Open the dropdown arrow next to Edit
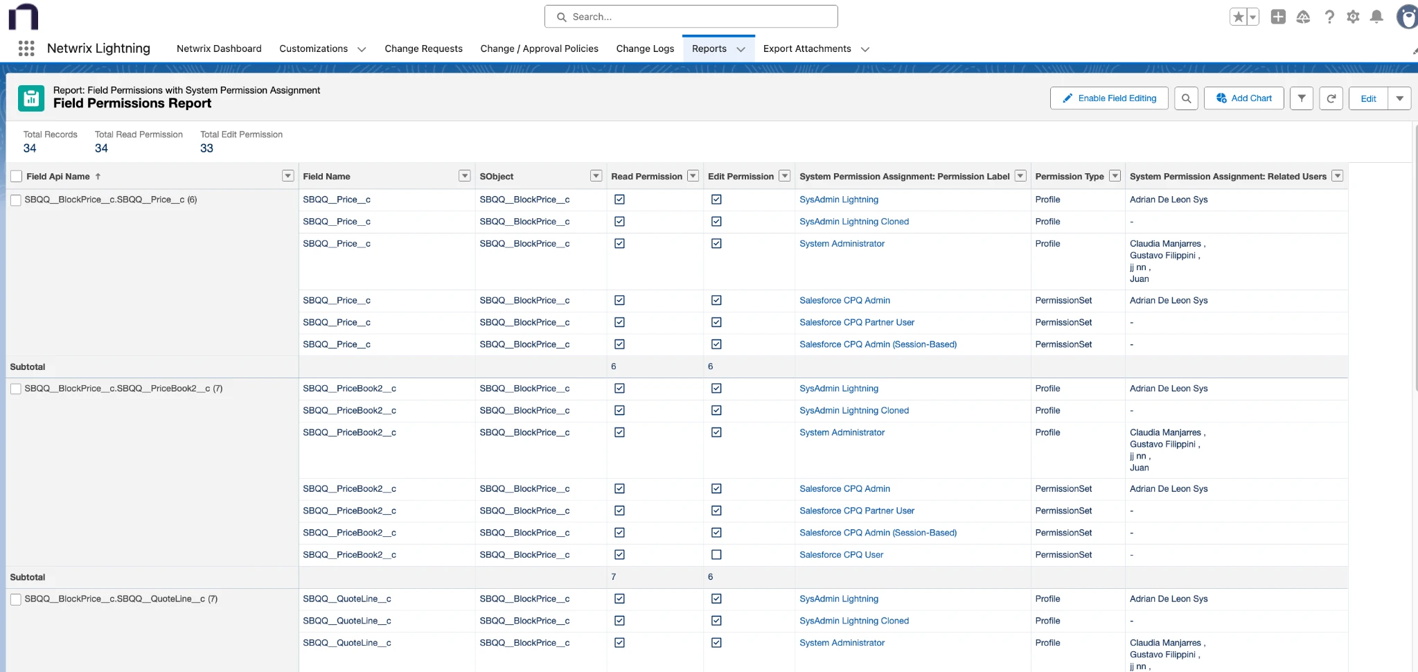This screenshot has height=672, width=1418. pyautogui.click(x=1399, y=98)
